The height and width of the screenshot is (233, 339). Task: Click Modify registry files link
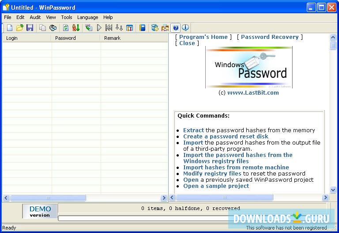click(x=212, y=173)
